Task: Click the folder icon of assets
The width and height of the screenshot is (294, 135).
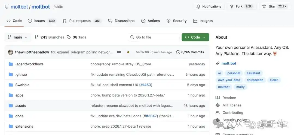Action: 11,106
